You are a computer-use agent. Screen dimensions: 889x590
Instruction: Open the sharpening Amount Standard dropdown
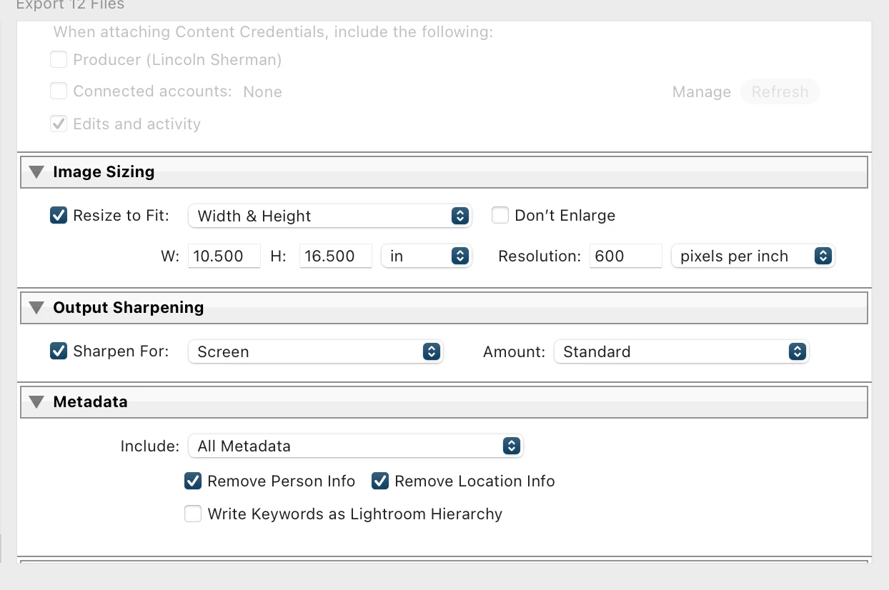(x=681, y=351)
